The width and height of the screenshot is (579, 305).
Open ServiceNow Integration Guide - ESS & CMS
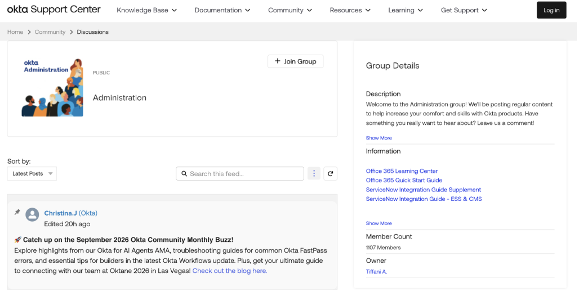(x=424, y=199)
